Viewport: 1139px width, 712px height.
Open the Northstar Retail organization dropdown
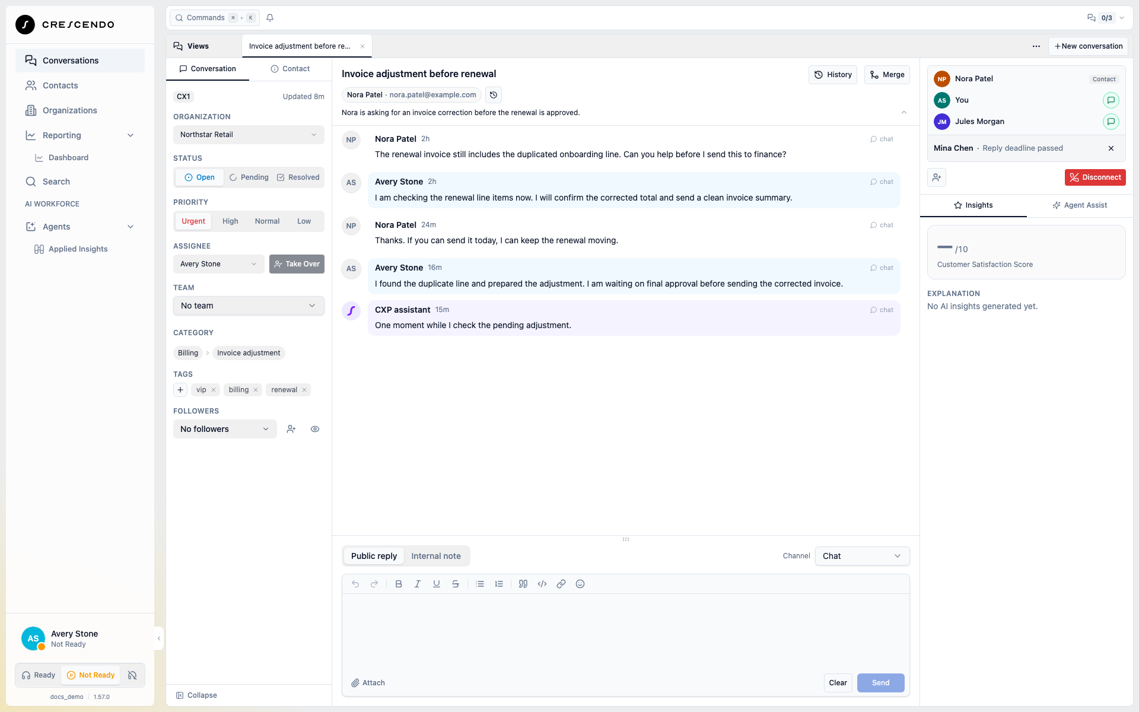coord(249,135)
